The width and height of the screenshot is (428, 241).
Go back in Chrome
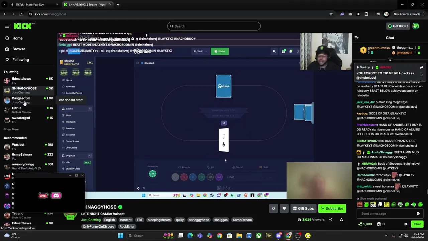(5, 14)
